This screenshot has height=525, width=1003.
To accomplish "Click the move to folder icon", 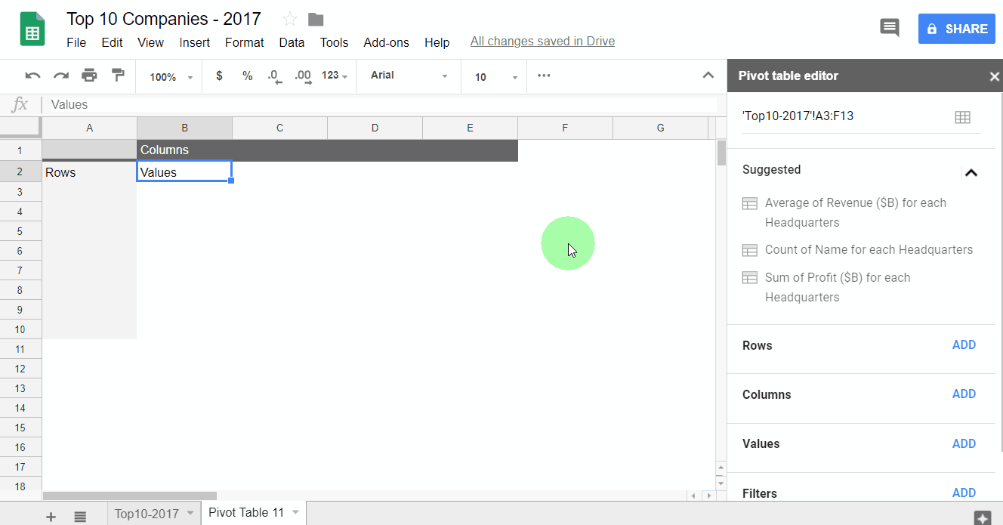I will point(316,20).
